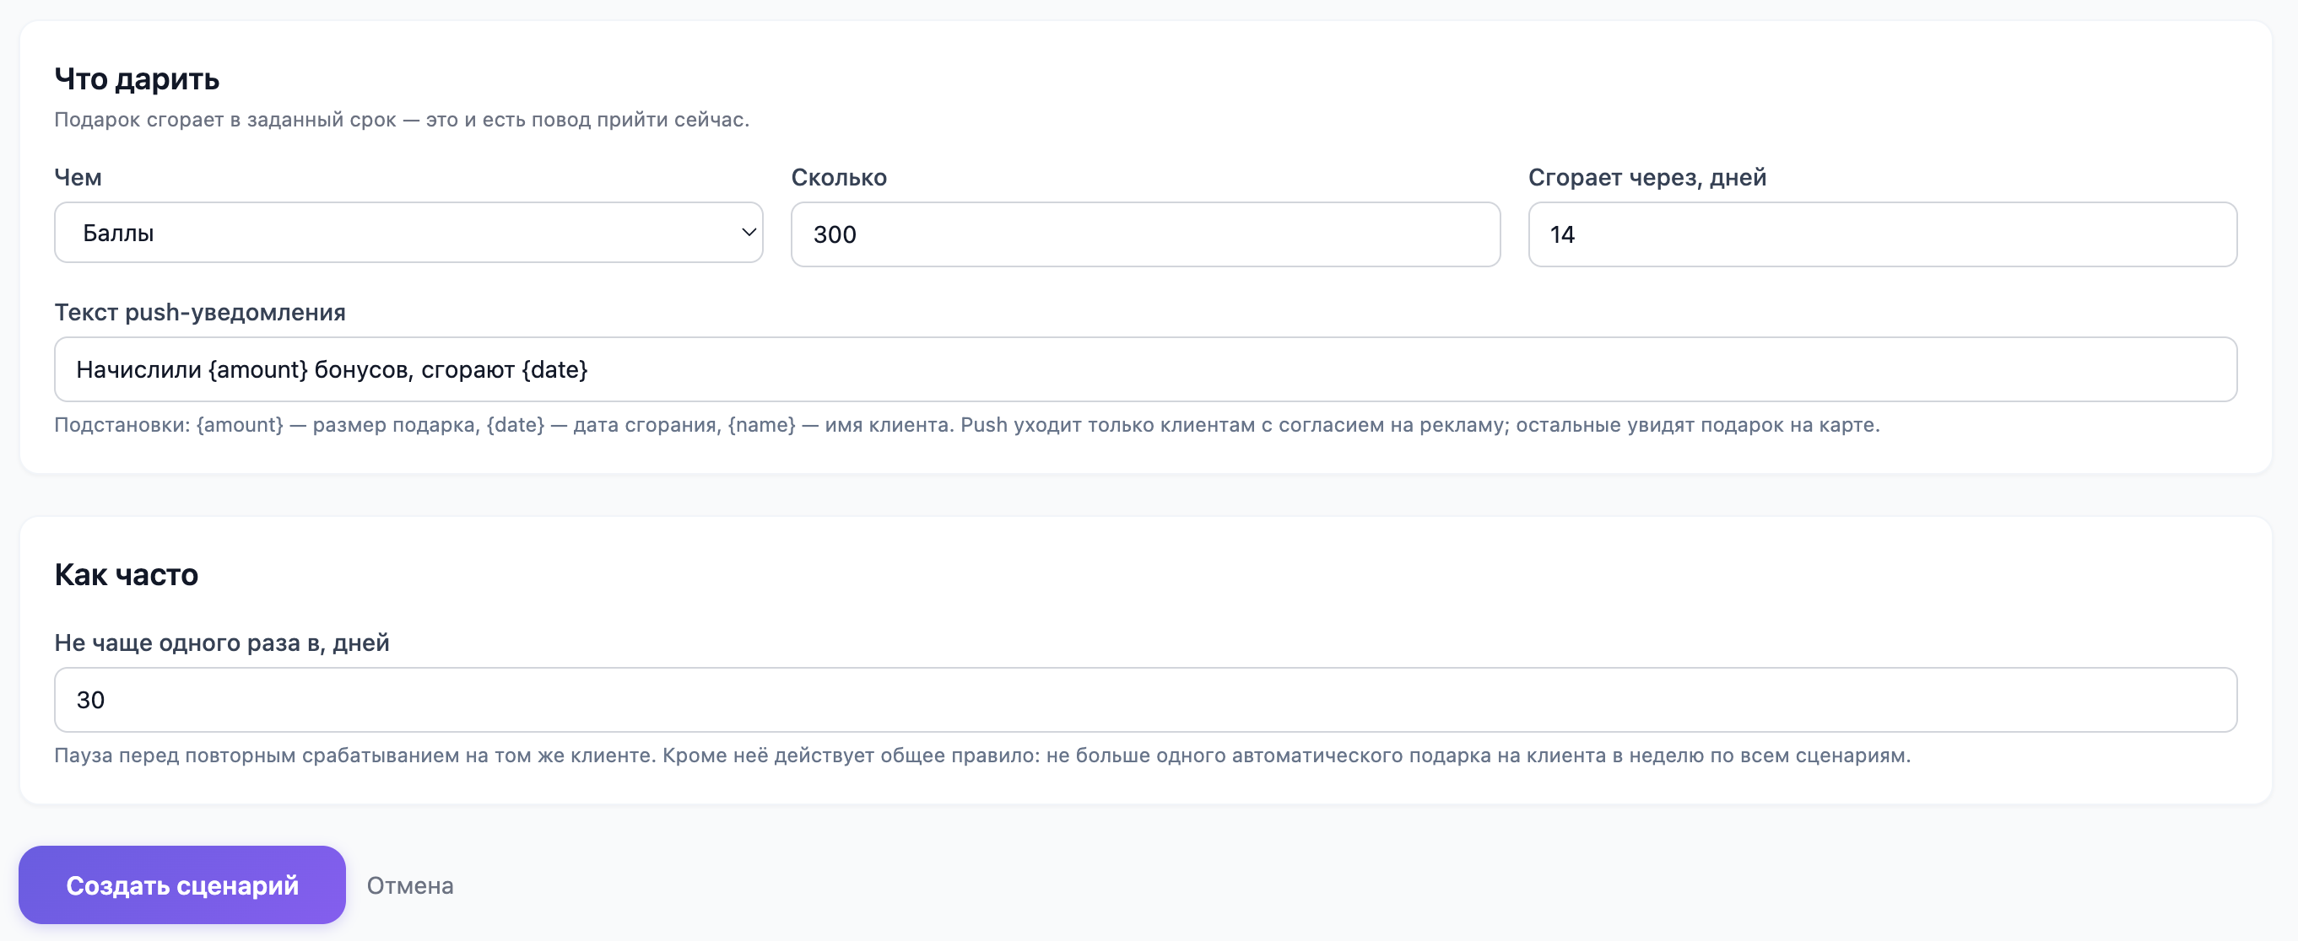The height and width of the screenshot is (941, 2298).
Task: Click the Сгорает через, дней label
Action: tap(1646, 177)
